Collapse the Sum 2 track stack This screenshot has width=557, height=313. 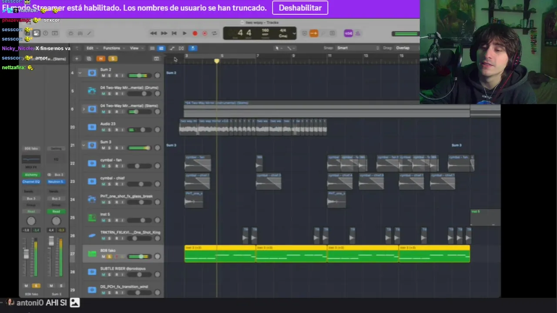click(x=80, y=73)
